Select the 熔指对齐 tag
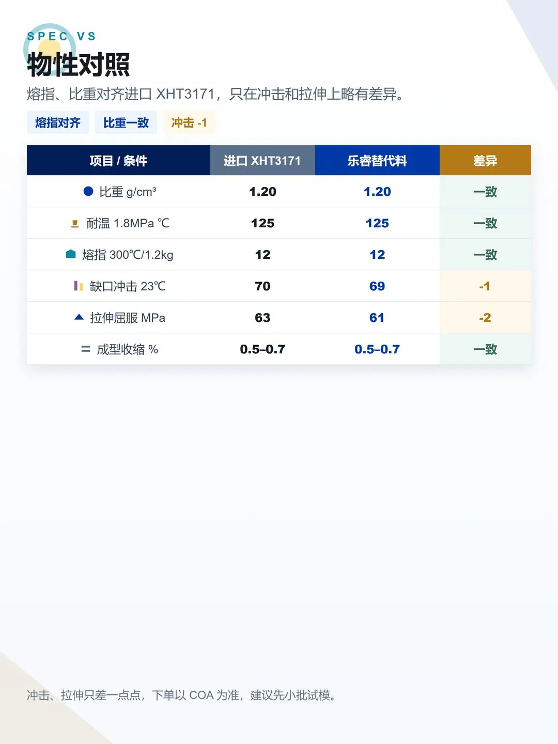The height and width of the screenshot is (744, 558). click(x=58, y=122)
